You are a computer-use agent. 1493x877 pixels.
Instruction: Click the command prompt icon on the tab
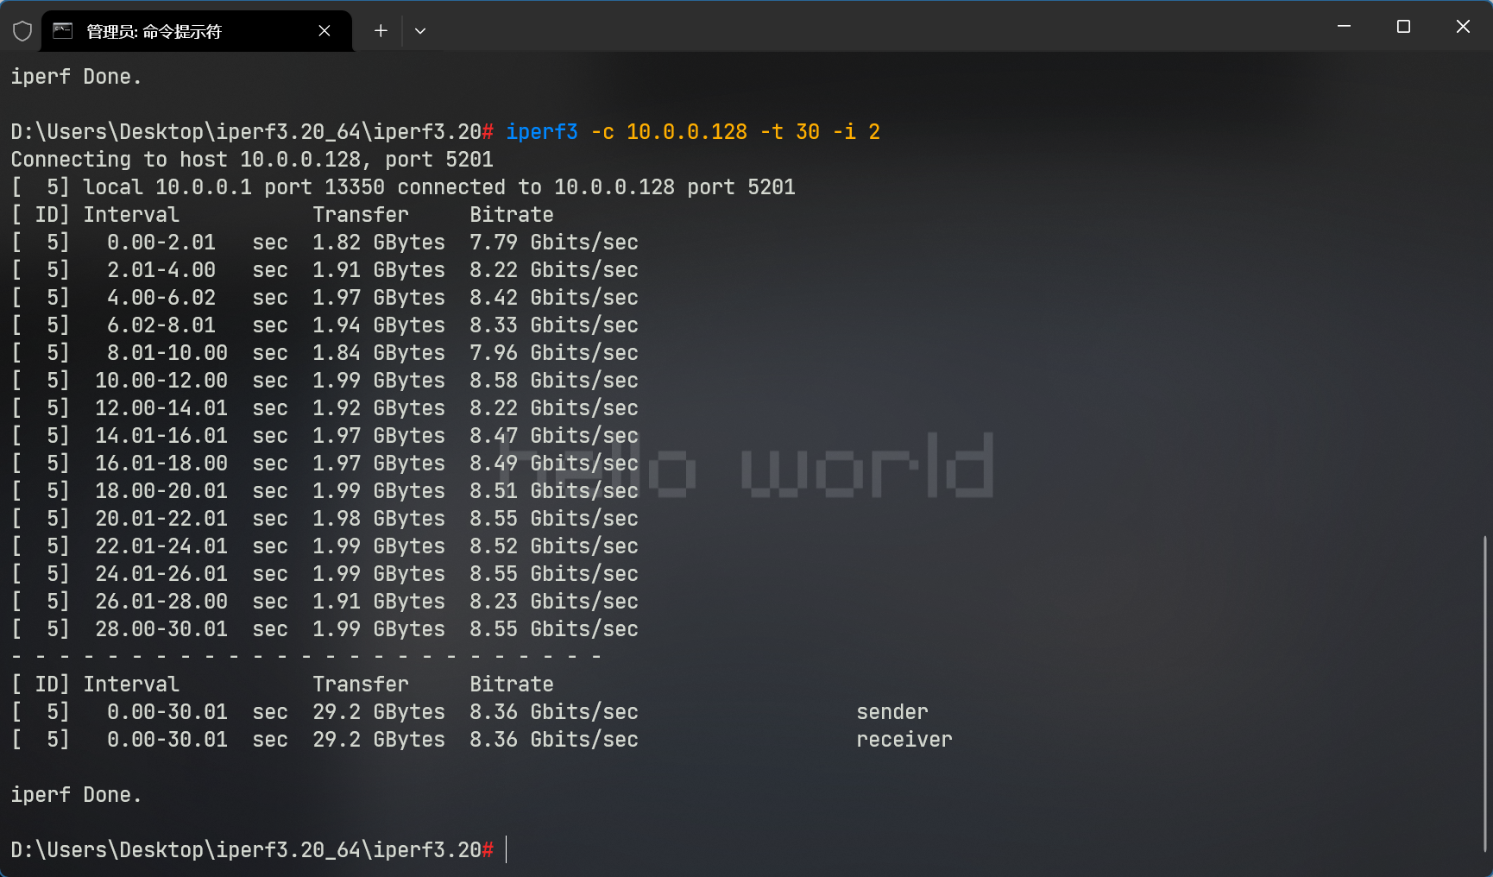pyautogui.click(x=63, y=31)
